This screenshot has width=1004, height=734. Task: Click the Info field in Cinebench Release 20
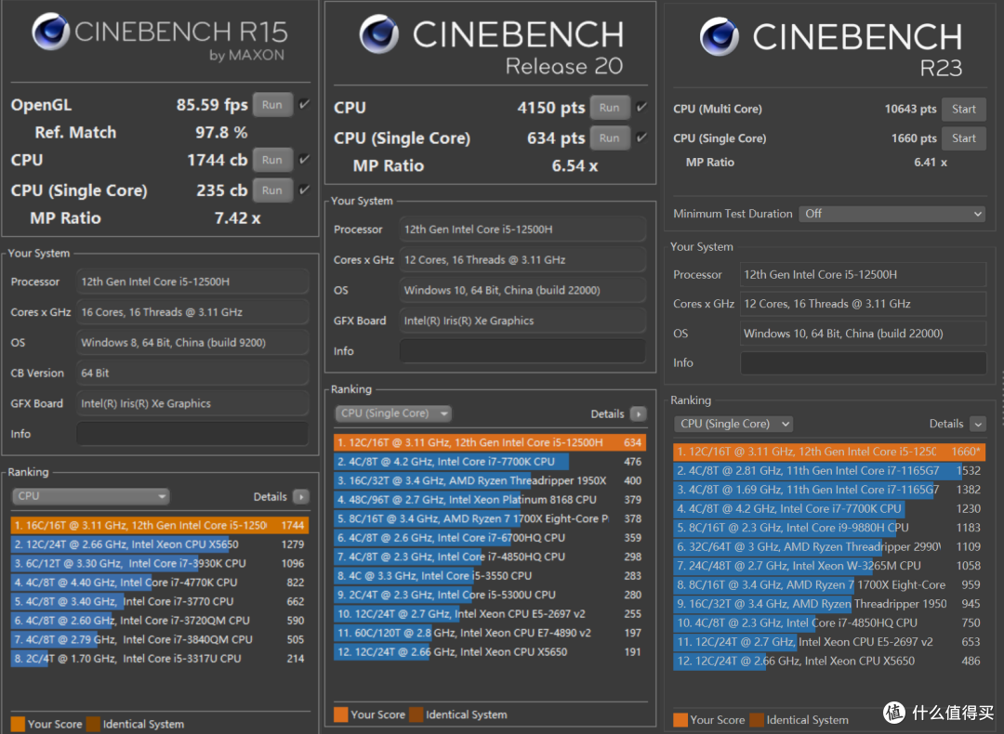522,351
